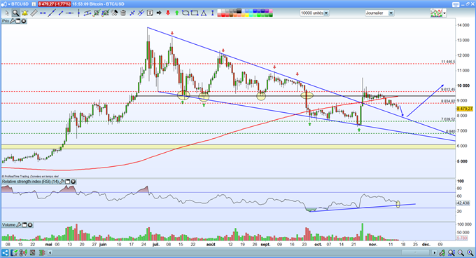Screen dimensions: 476x258
Task: Pick the dark green color swatch
Action: [271, 15]
